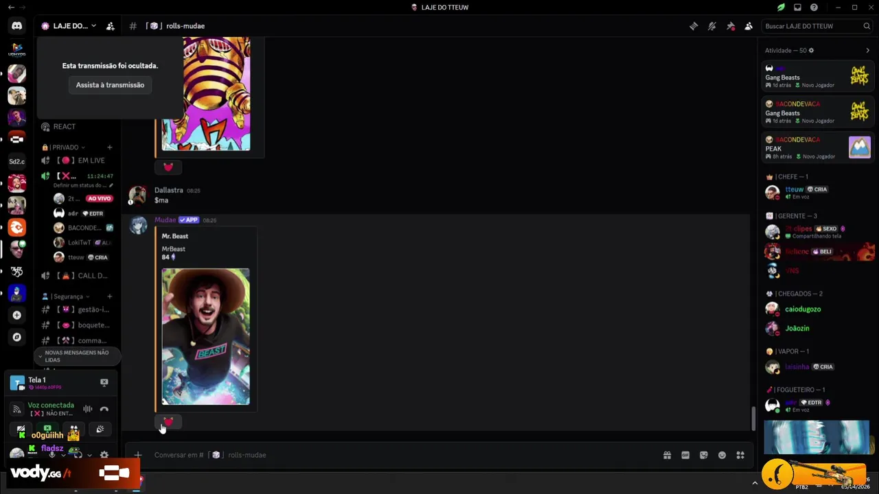Screen dimensions: 879x494
Task: Toggle noise suppression waveform icon
Action: [88, 409]
